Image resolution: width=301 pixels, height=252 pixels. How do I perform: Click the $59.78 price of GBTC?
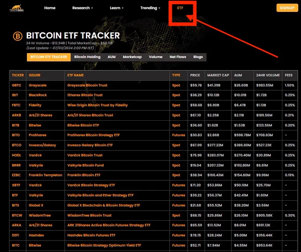point(196,85)
